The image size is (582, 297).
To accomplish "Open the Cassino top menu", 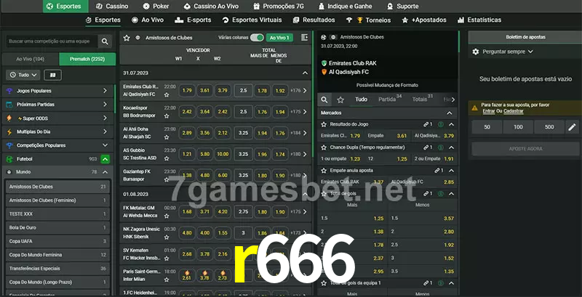I will tap(112, 7).
